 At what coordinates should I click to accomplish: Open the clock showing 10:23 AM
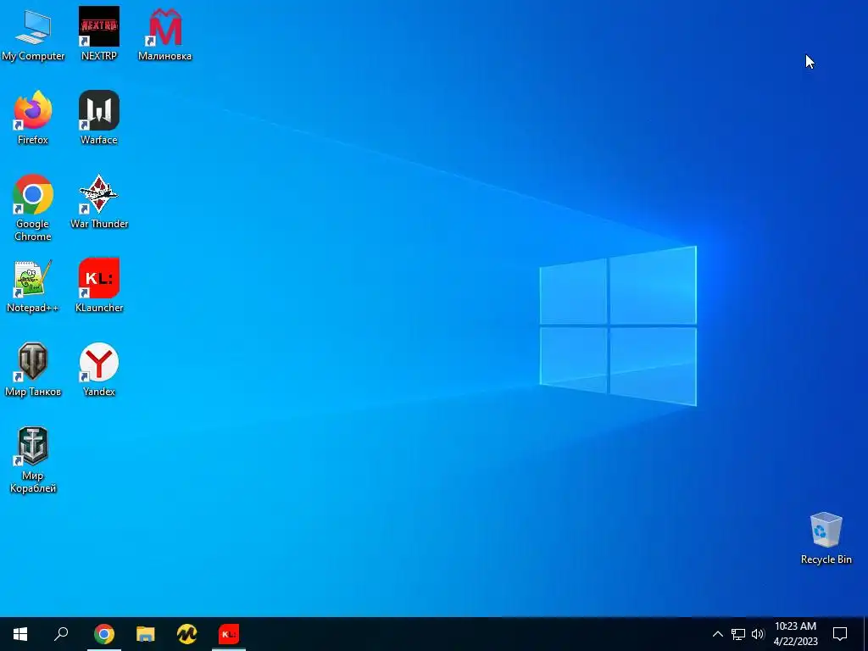coord(795,634)
